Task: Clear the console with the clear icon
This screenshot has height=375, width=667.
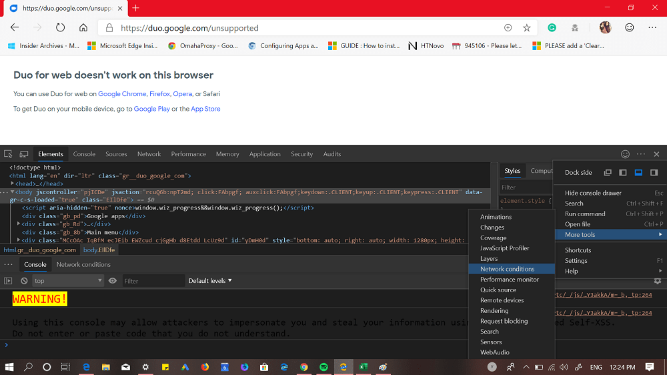Action: [x=24, y=280]
